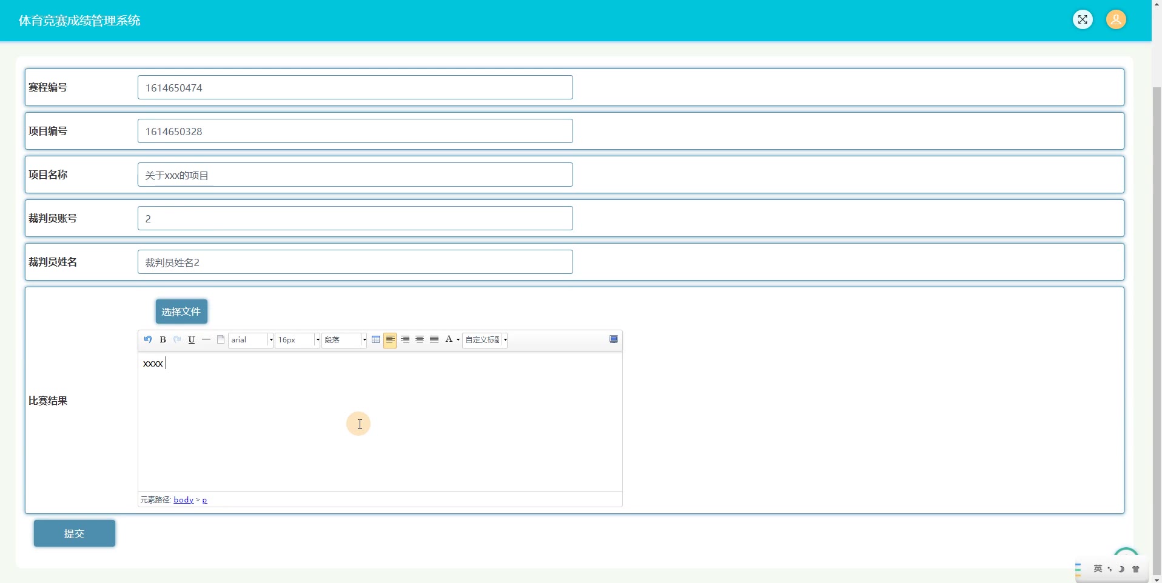Image resolution: width=1162 pixels, height=583 pixels.
Task: Click the 赛程编号 field label
Action: [48, 87]
